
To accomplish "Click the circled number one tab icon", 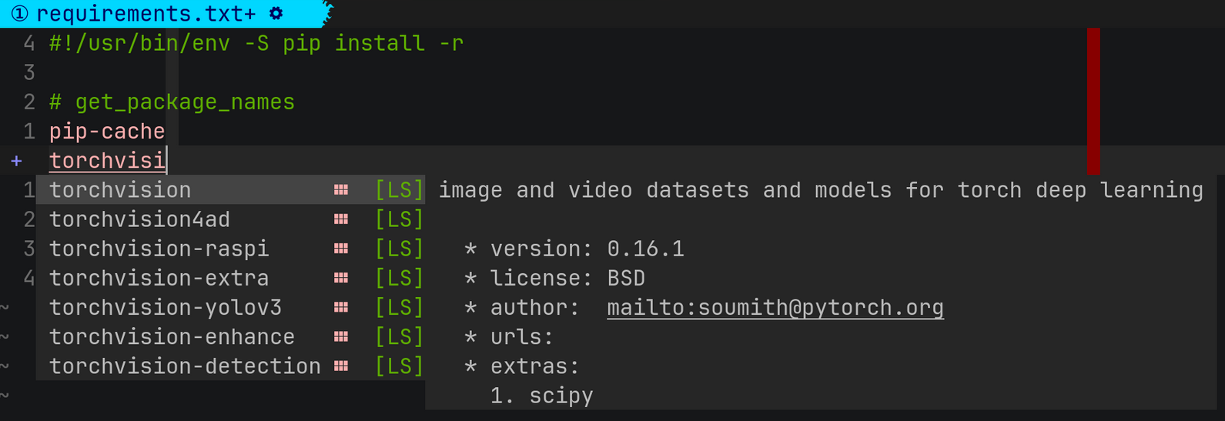I will point(20,14).
